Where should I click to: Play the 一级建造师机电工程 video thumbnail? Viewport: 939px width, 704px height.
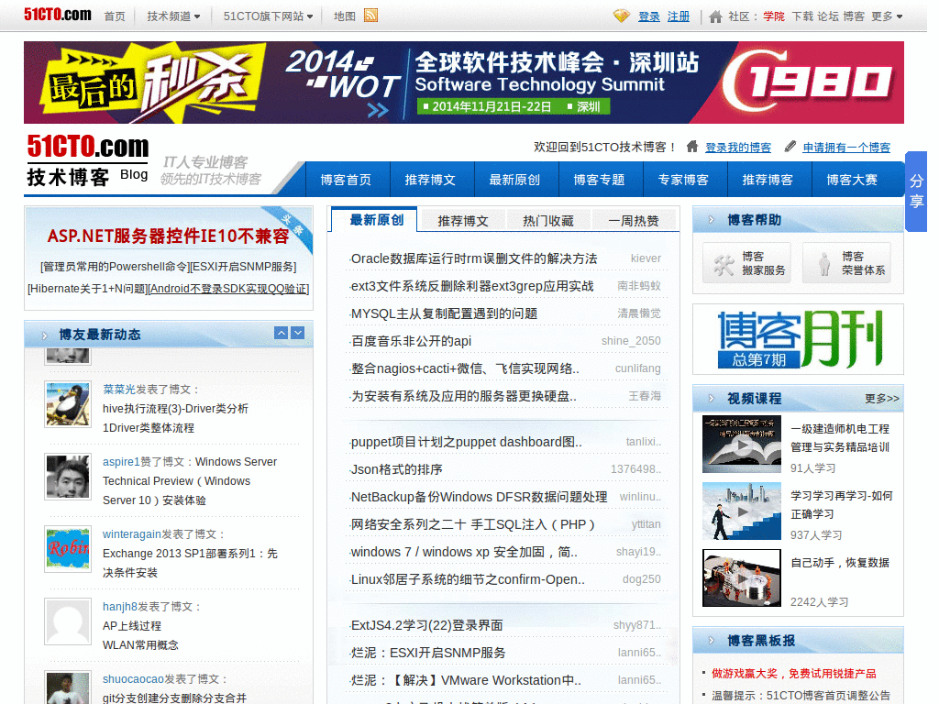tap(741, 445)
